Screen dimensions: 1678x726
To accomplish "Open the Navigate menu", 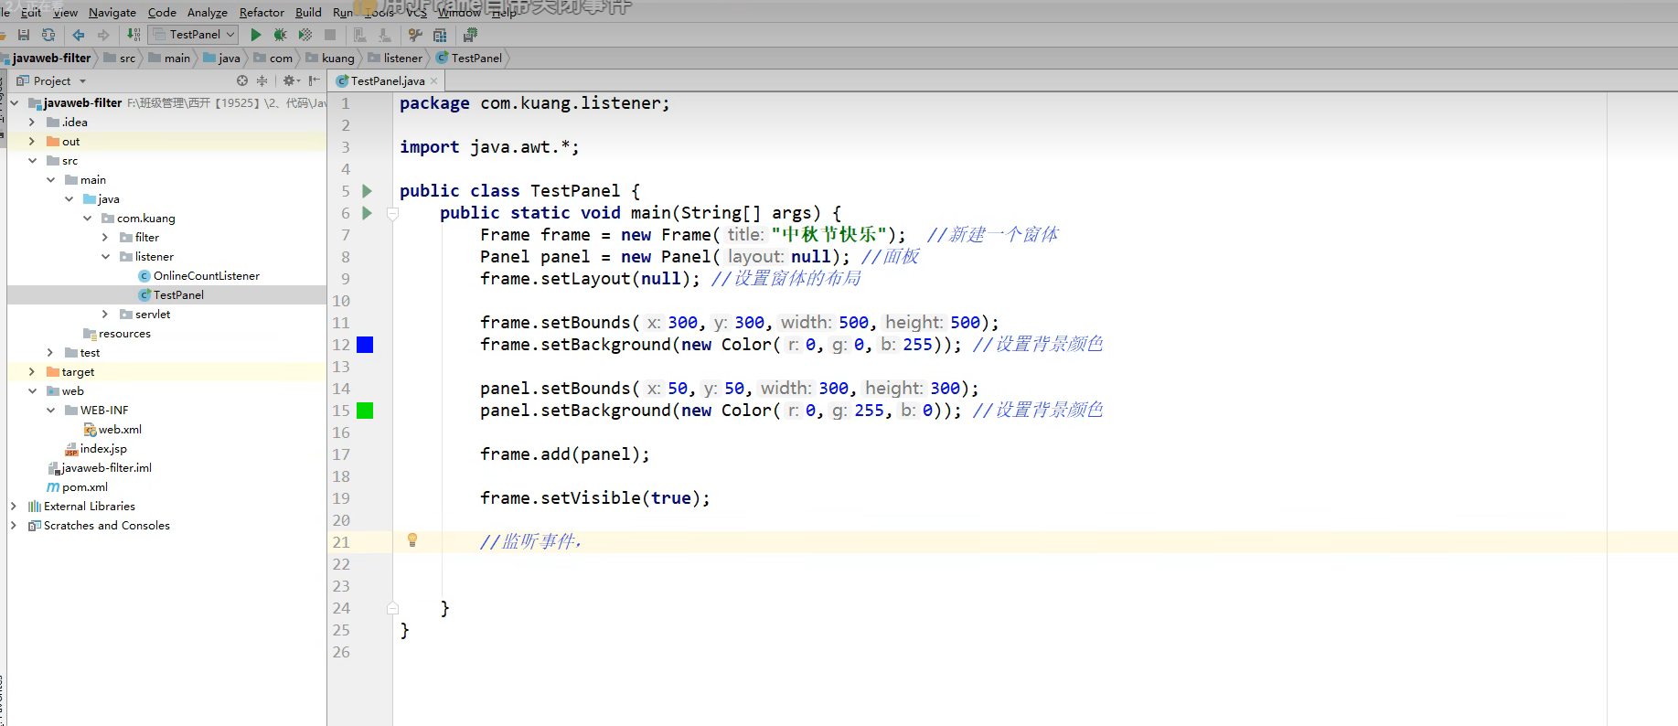I will [x=112, y=12].
